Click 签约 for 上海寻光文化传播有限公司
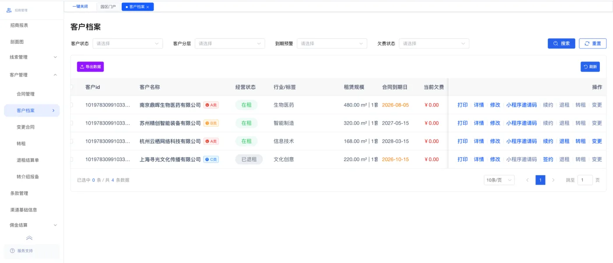 (548, 159)
